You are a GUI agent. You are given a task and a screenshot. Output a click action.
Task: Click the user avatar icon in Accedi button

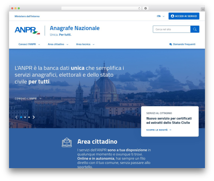(x=172, y=16)
